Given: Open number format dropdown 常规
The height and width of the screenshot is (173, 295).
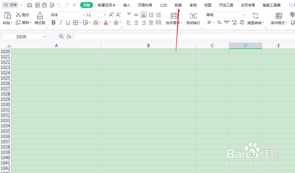Looking at the screenshot, I should 244,15.
